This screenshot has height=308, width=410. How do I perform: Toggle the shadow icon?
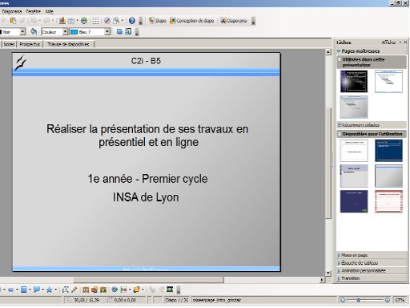tap(119, 31)
